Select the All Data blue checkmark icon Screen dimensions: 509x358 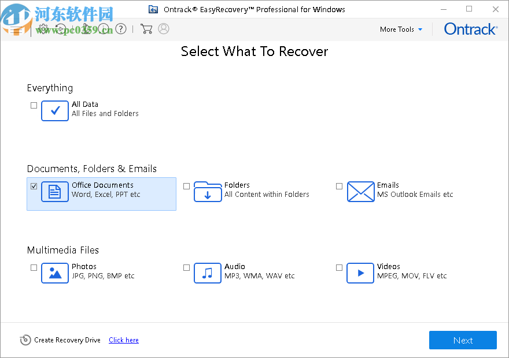click(55, 111)
